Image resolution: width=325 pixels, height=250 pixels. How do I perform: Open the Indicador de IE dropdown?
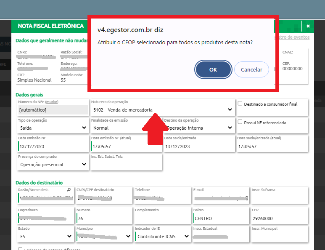(162, 236)
